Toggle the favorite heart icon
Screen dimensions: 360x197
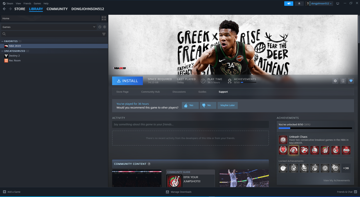coord(351,81)
